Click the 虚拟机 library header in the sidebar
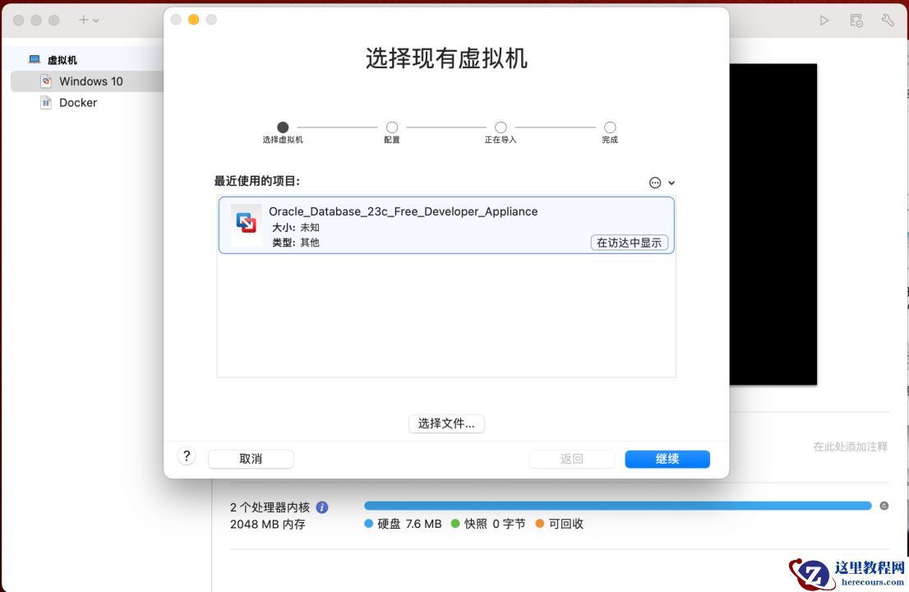 click(x=62, y=60)
